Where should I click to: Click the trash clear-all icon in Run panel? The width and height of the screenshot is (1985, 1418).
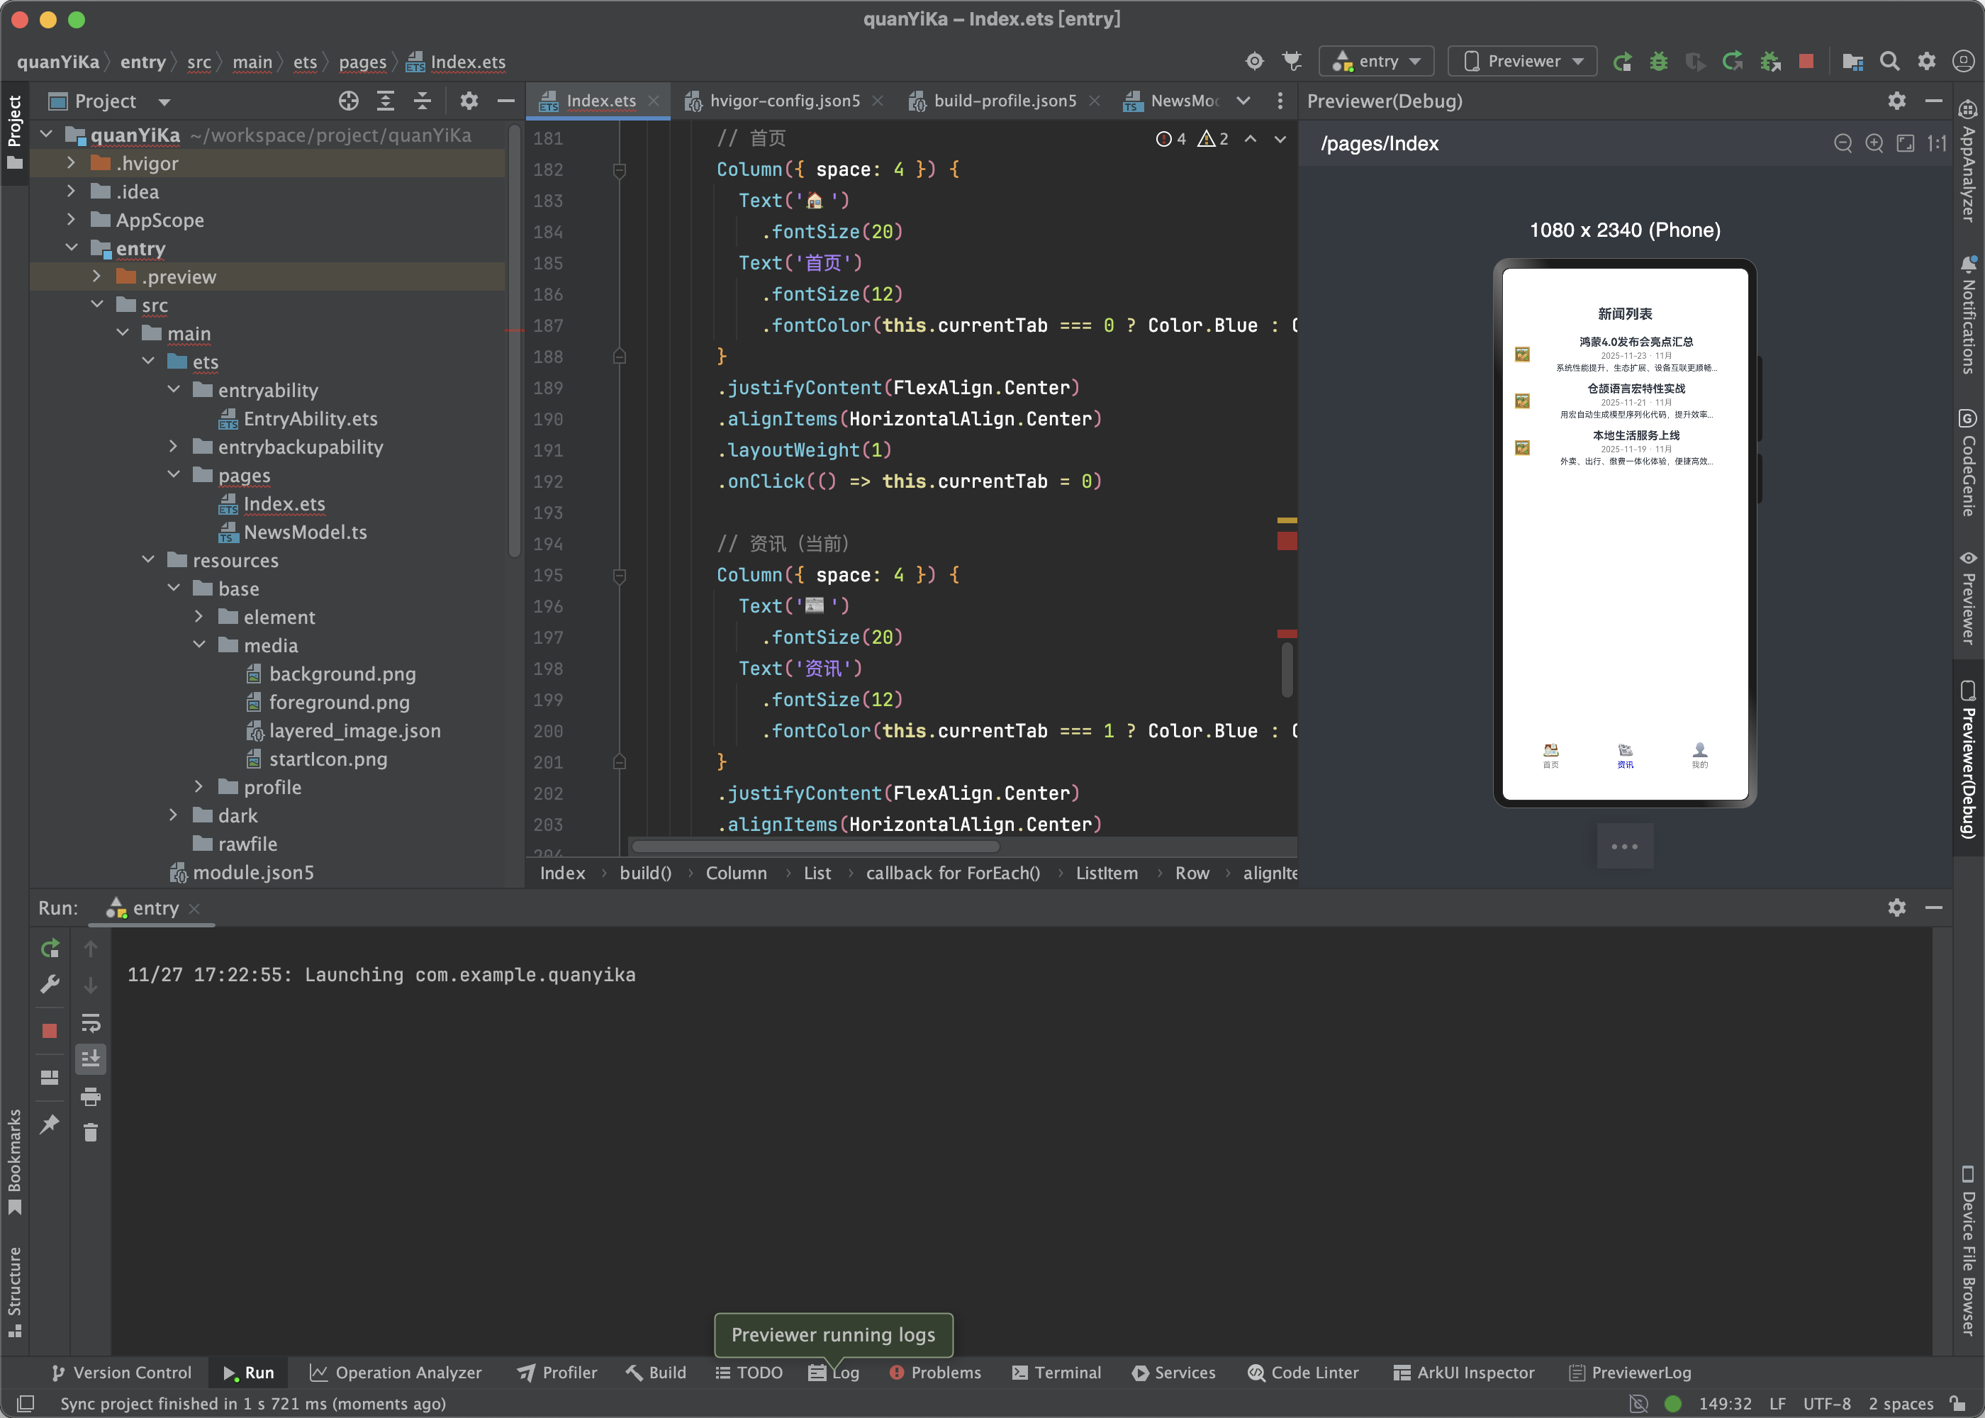click(91, 1134)
